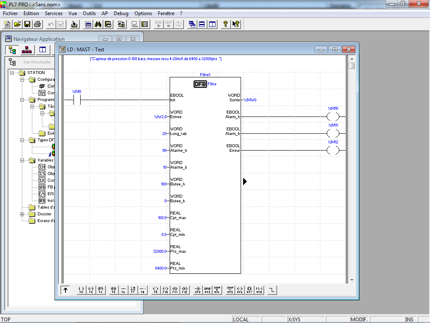Insert a normally closed contact (F3)
The height and width of the screenshot is (323, 430).
(x=91, y=290)
